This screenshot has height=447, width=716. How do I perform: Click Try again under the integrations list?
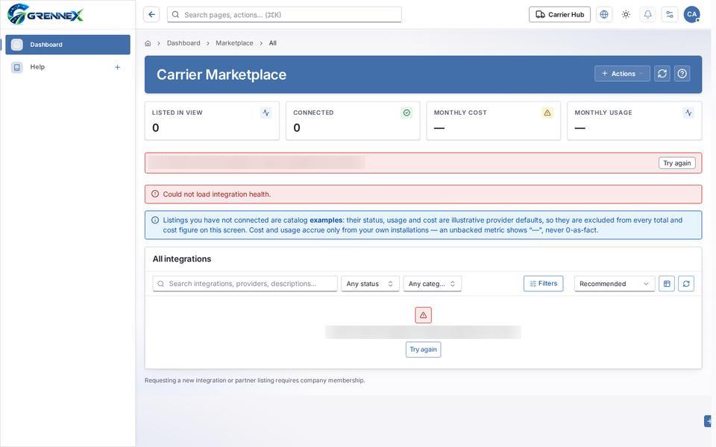(424, 349)
